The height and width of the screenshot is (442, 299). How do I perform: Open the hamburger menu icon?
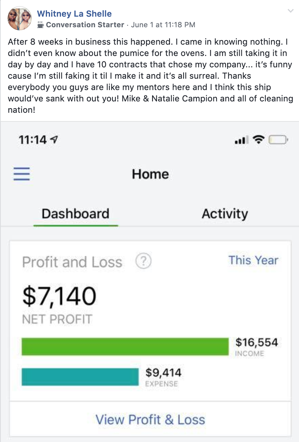coord(22,173)
